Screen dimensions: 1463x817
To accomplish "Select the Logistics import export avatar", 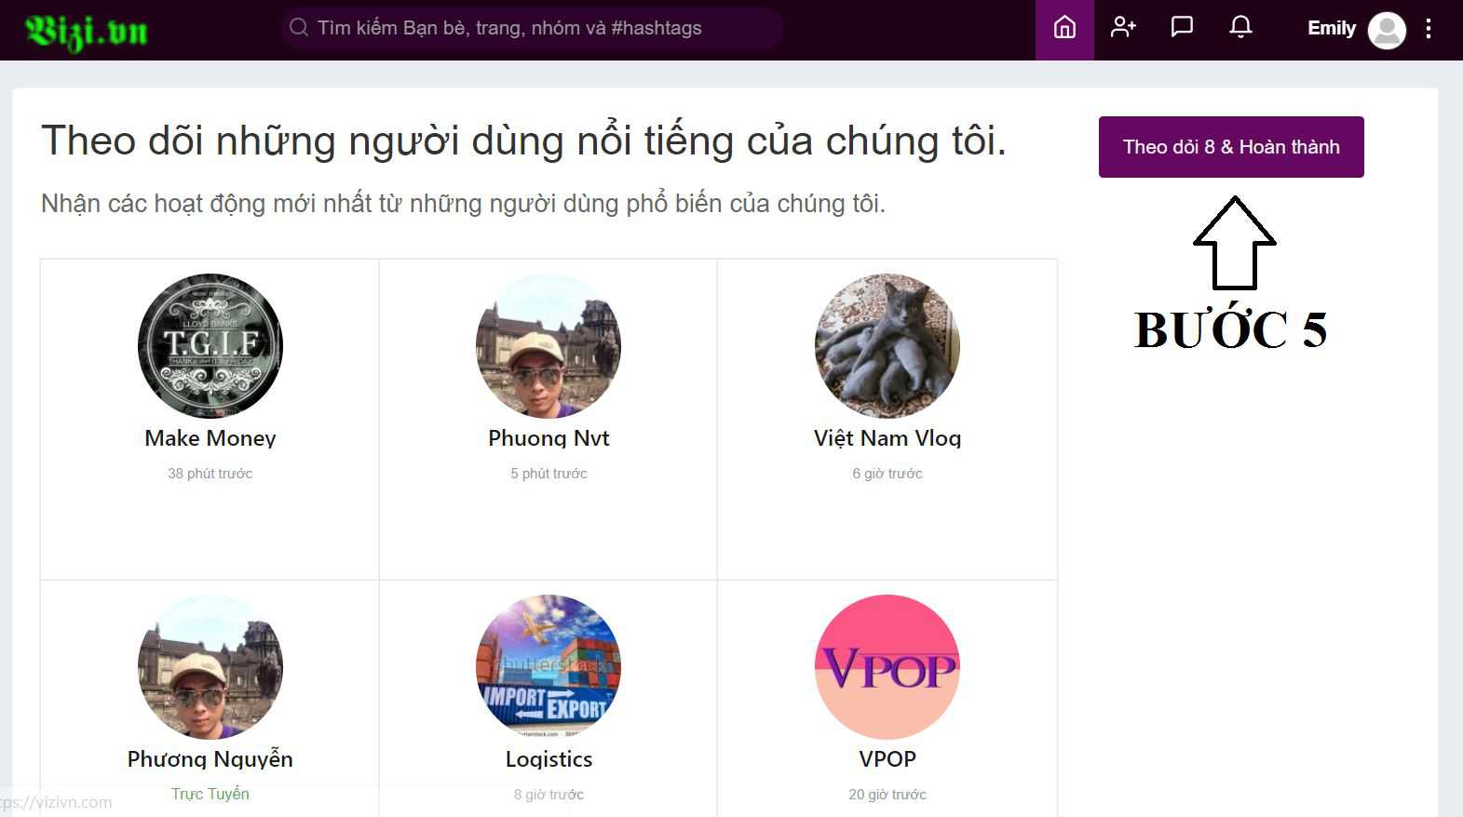I will [549, 667].
